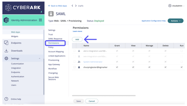This screenshot has height=106, width=187.
Task: Click the Save button
Action: [x=79, y=101]
